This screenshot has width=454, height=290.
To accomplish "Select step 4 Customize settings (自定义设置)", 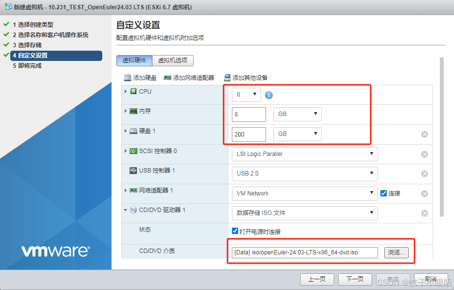I will pos(56,56).
